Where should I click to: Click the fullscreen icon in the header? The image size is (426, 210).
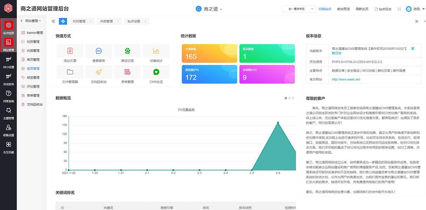coord(399,9)
